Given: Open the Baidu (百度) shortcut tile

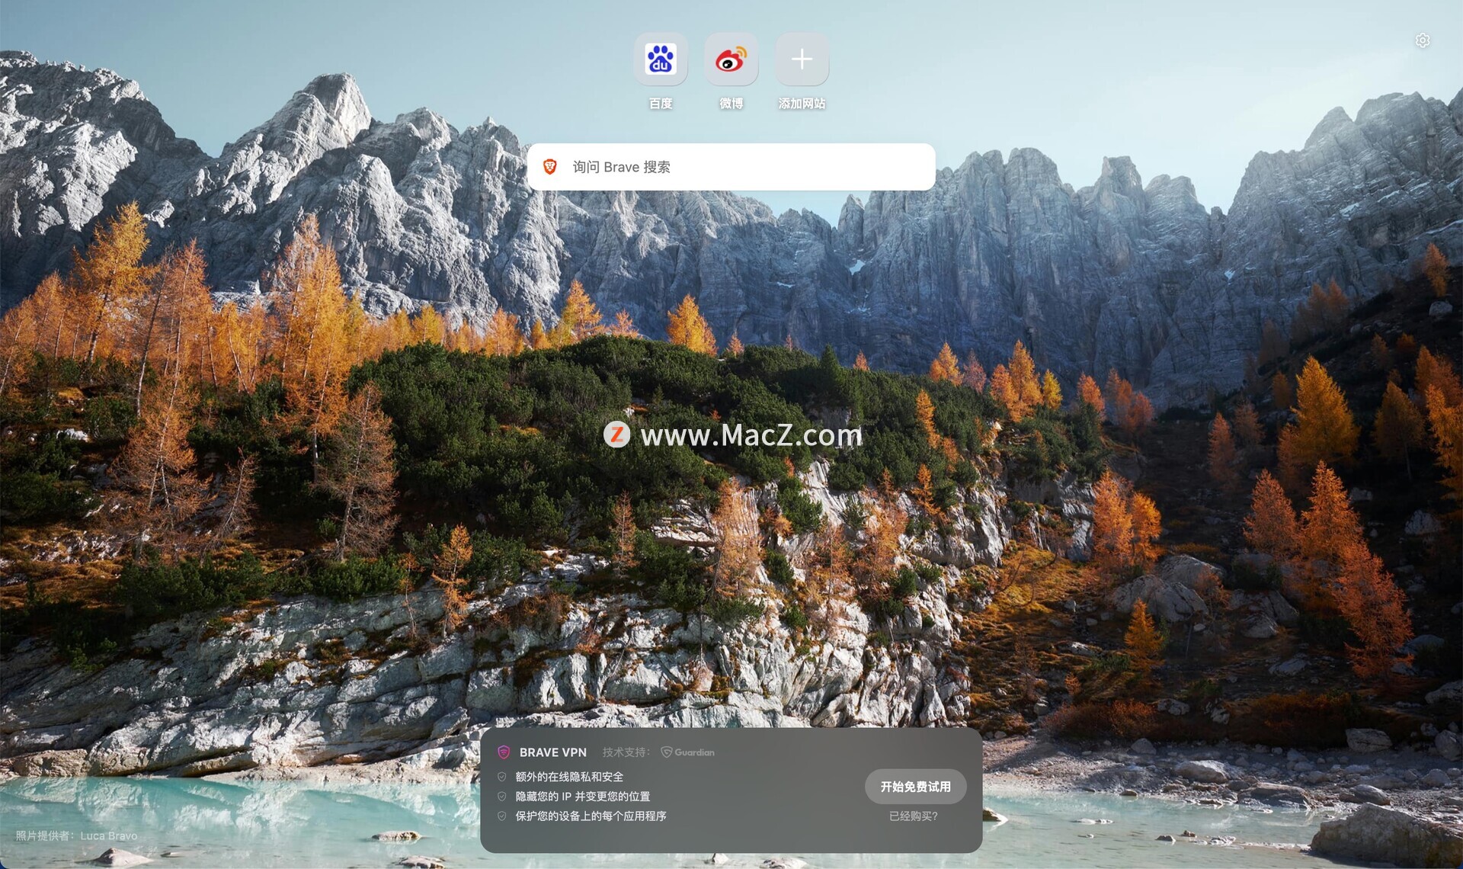Looking at the screenshot, I should point(660,59).
